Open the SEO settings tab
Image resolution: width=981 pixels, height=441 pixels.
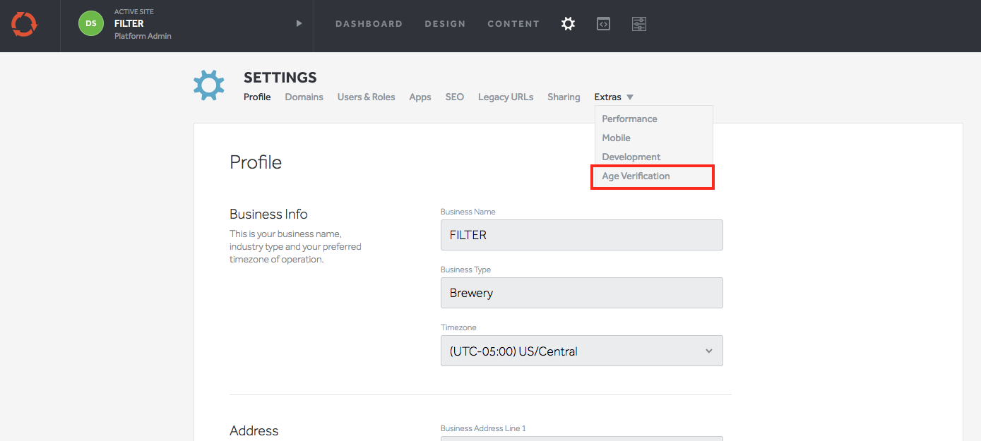pyautogui.click(x=455, y=97)
